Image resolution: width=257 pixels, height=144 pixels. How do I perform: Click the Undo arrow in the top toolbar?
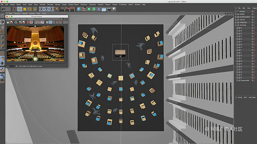pyautogui.click(x=3, y=9)
